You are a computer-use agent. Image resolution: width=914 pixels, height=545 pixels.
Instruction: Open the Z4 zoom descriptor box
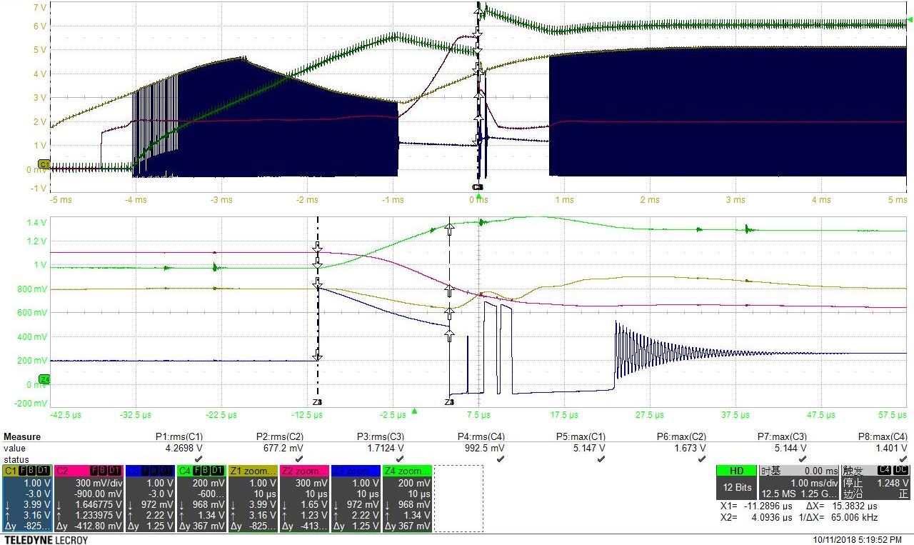407,499
